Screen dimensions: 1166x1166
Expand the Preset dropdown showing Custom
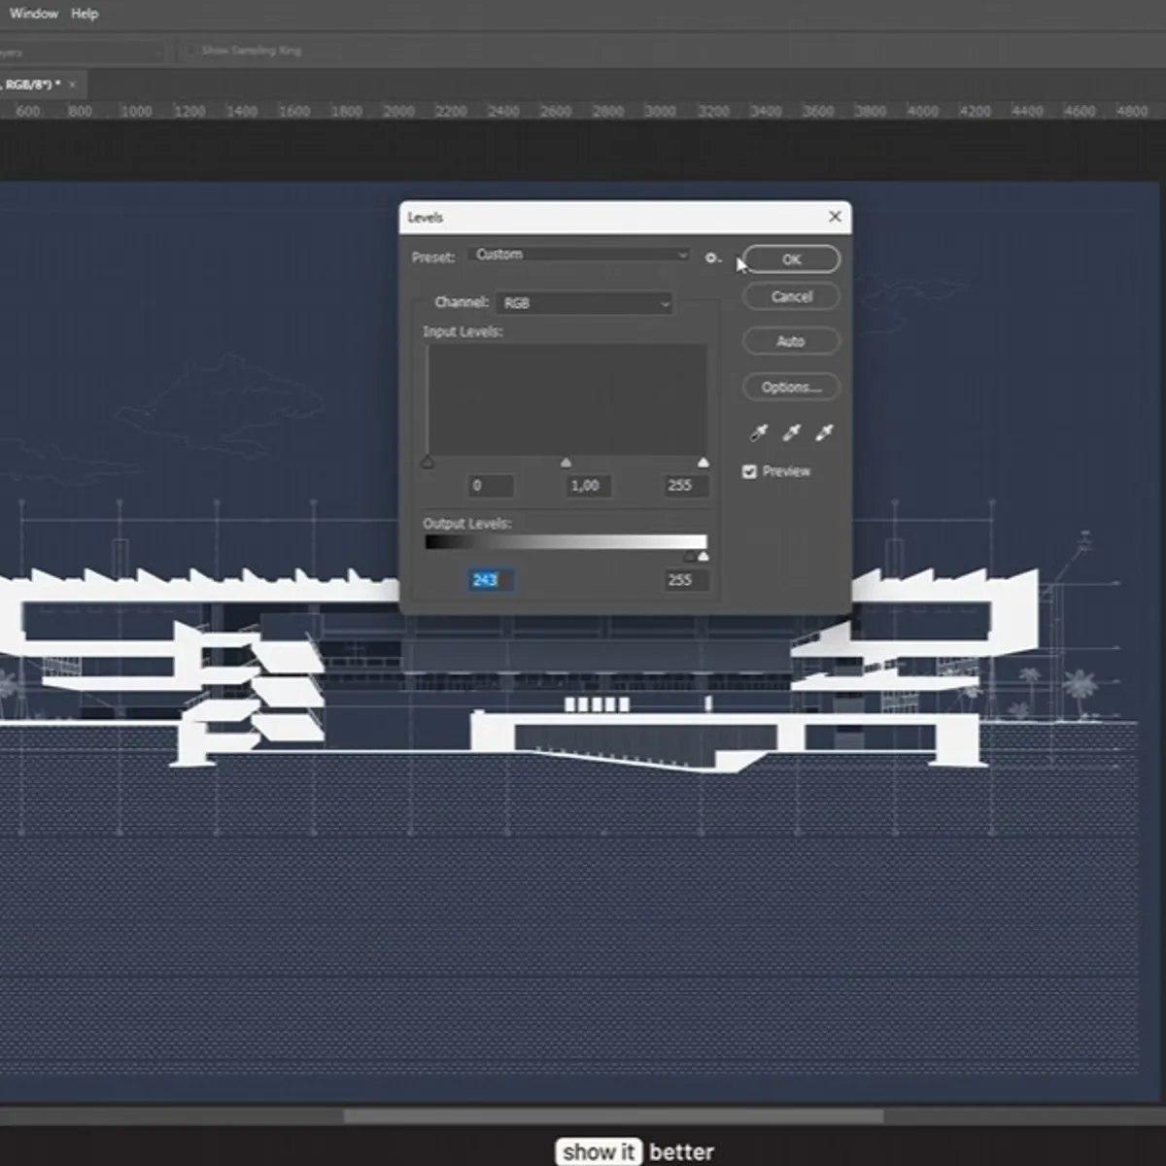point(579,255)
